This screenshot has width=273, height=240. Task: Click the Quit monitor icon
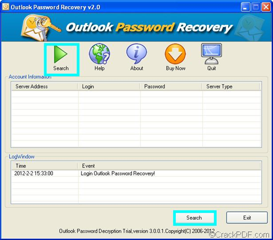[211, 54]
